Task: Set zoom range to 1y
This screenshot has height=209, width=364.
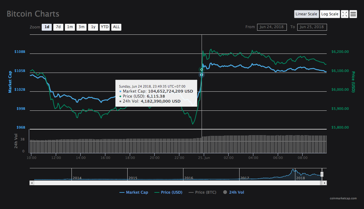Action: click(93, 27)
